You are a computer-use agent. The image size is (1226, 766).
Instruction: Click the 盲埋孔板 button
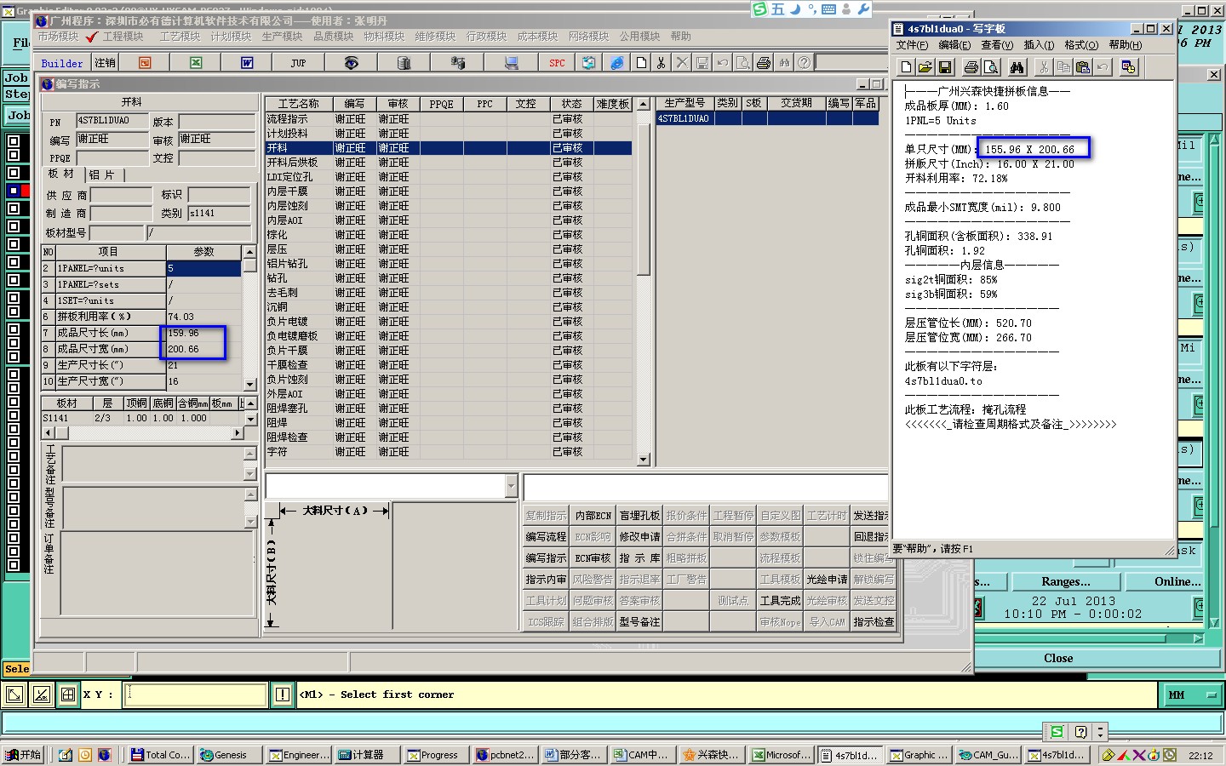[639, 516]
